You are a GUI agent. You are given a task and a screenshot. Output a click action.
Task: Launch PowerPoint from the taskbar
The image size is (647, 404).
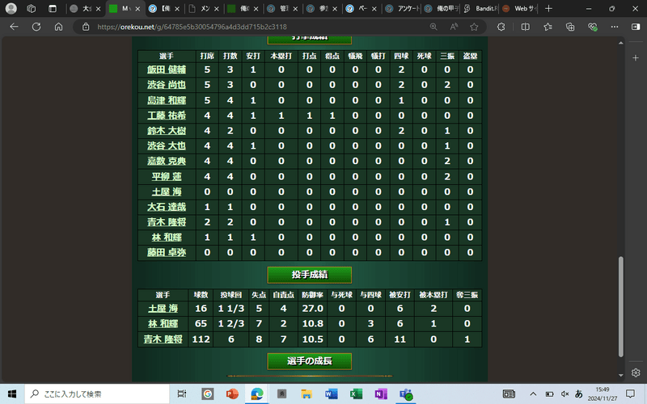pyautogui.click(x=231, y=393)
